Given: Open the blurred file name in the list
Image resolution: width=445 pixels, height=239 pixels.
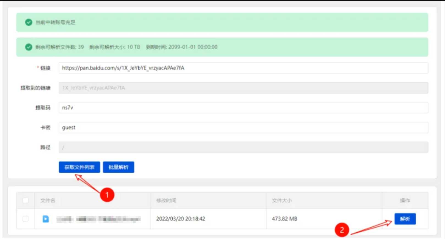Looking at the screenshot, I should point(98,219).
